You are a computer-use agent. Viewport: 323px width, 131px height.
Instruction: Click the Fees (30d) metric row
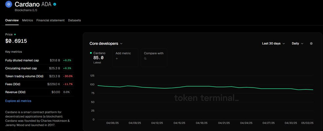pyautogui.click(x=39, y=84)
